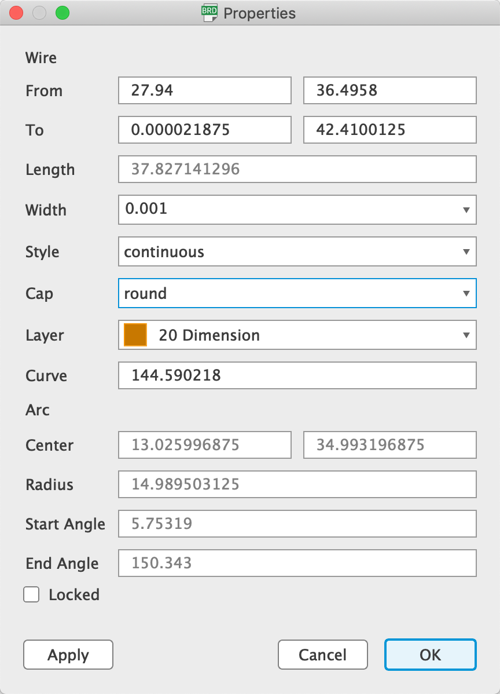Click the BRD document icon in title bar
Image resolution: width=500 pixels, height=694 pixels.
[x=209, y=13]
